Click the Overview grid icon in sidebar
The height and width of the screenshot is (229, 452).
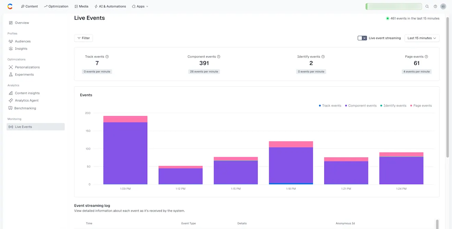point(11,23)
